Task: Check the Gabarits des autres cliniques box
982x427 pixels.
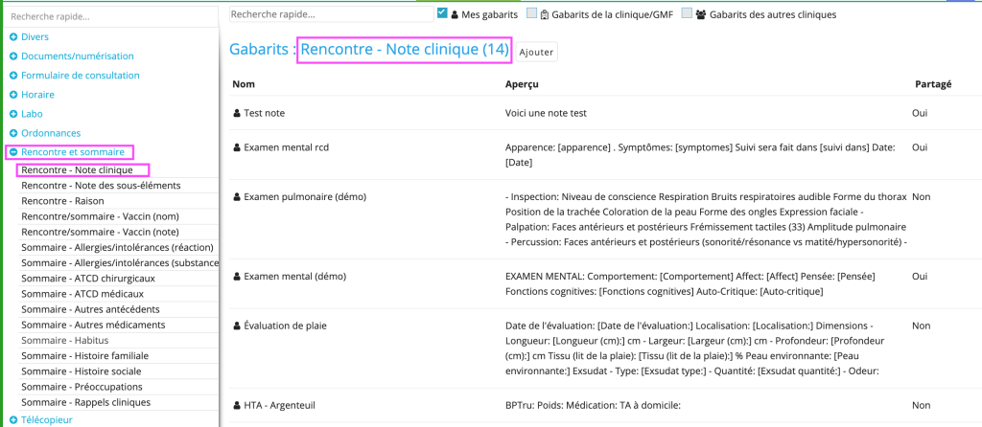Action: tap(687, 13)
